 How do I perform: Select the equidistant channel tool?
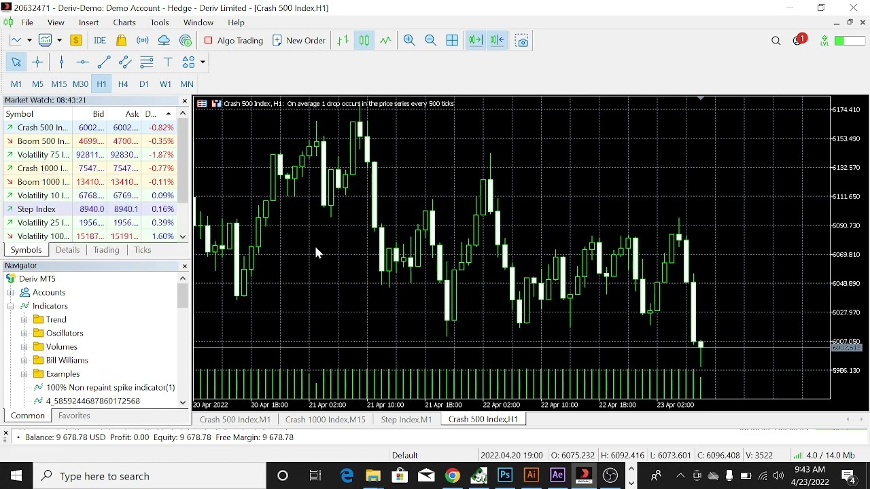coord(126,62)
